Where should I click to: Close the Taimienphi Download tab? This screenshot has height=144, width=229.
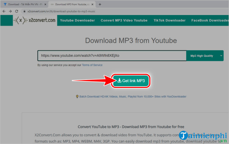pyautogui.click(x=45, y=4)
